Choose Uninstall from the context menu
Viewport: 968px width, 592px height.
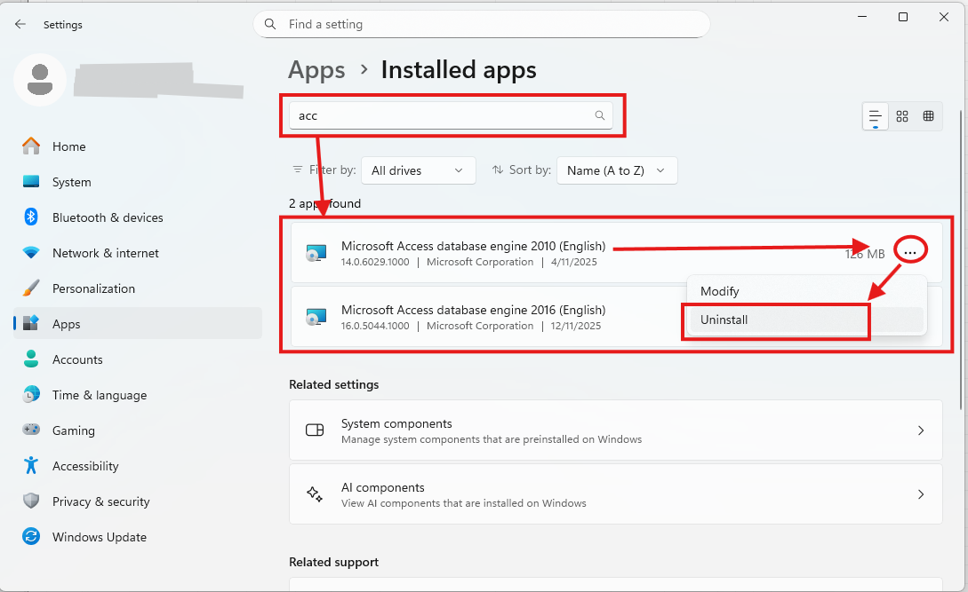(x=775, y=320)
